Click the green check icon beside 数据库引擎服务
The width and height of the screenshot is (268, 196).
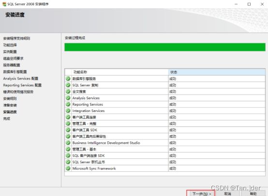tap(68, 79)
